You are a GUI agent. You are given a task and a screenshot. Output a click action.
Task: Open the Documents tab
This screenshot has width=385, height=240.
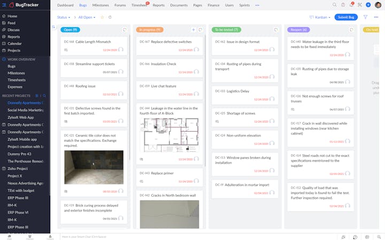click(x=179, y=5)
